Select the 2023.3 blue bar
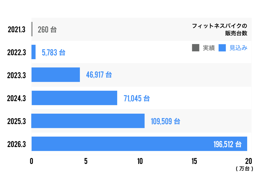261x177 pixels. (56, 75)
